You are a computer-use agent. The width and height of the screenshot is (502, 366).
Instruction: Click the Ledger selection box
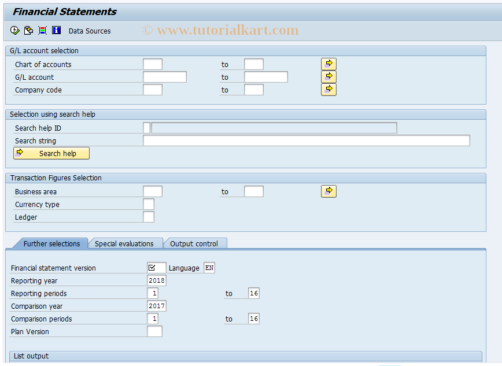click(149, 217)
